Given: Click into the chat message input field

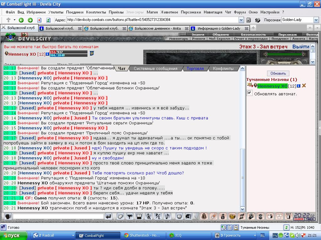Looking at the screenshot, I should [58, 216].
